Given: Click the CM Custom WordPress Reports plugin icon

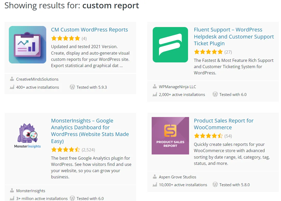Looking at the screenshot, I should [28, 45].
